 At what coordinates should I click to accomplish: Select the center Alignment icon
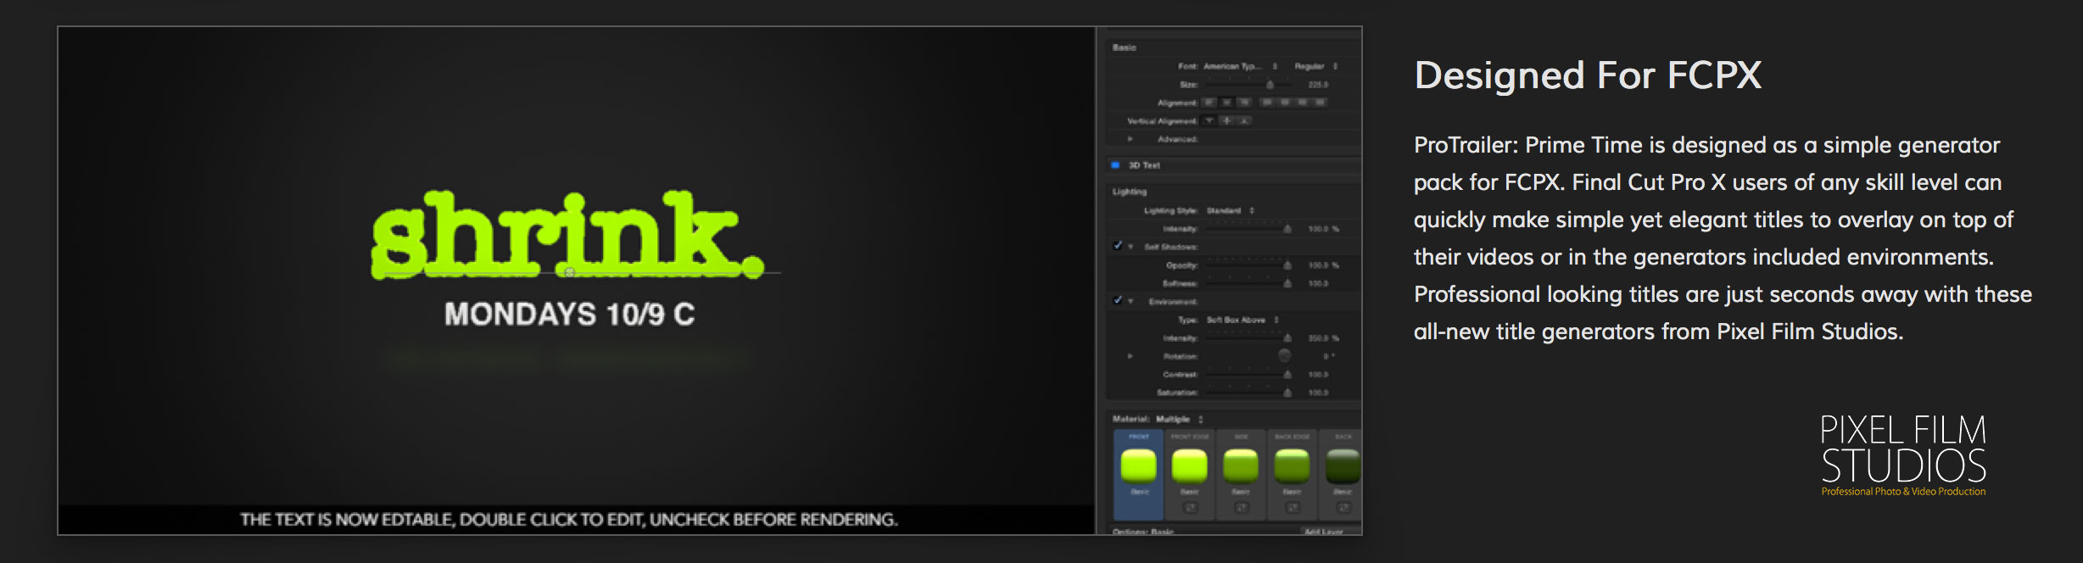[x=1226, y=103]
